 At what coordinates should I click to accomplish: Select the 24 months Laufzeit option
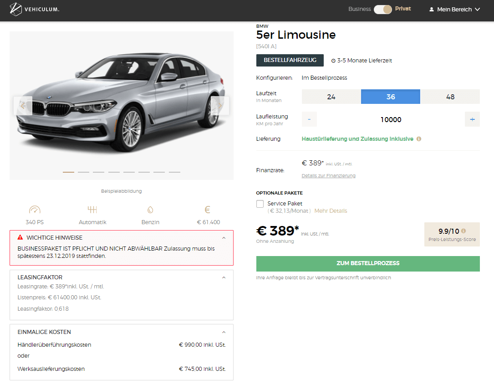tap(331, 97)
